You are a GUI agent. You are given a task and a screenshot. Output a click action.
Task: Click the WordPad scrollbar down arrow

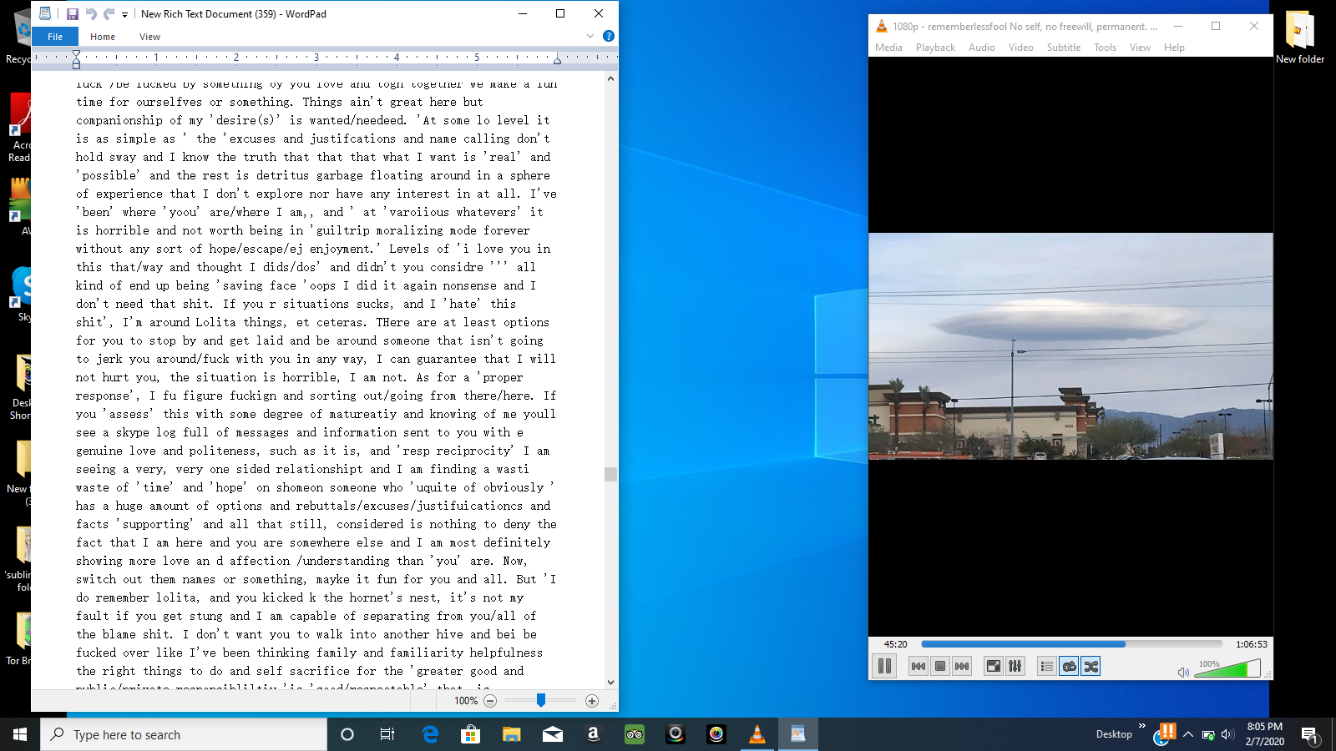pos(611,683)
